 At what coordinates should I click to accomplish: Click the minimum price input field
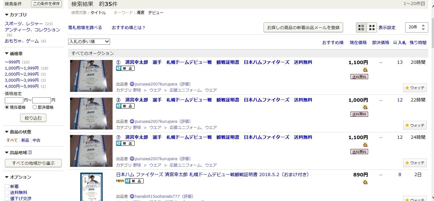coord(14,100)
